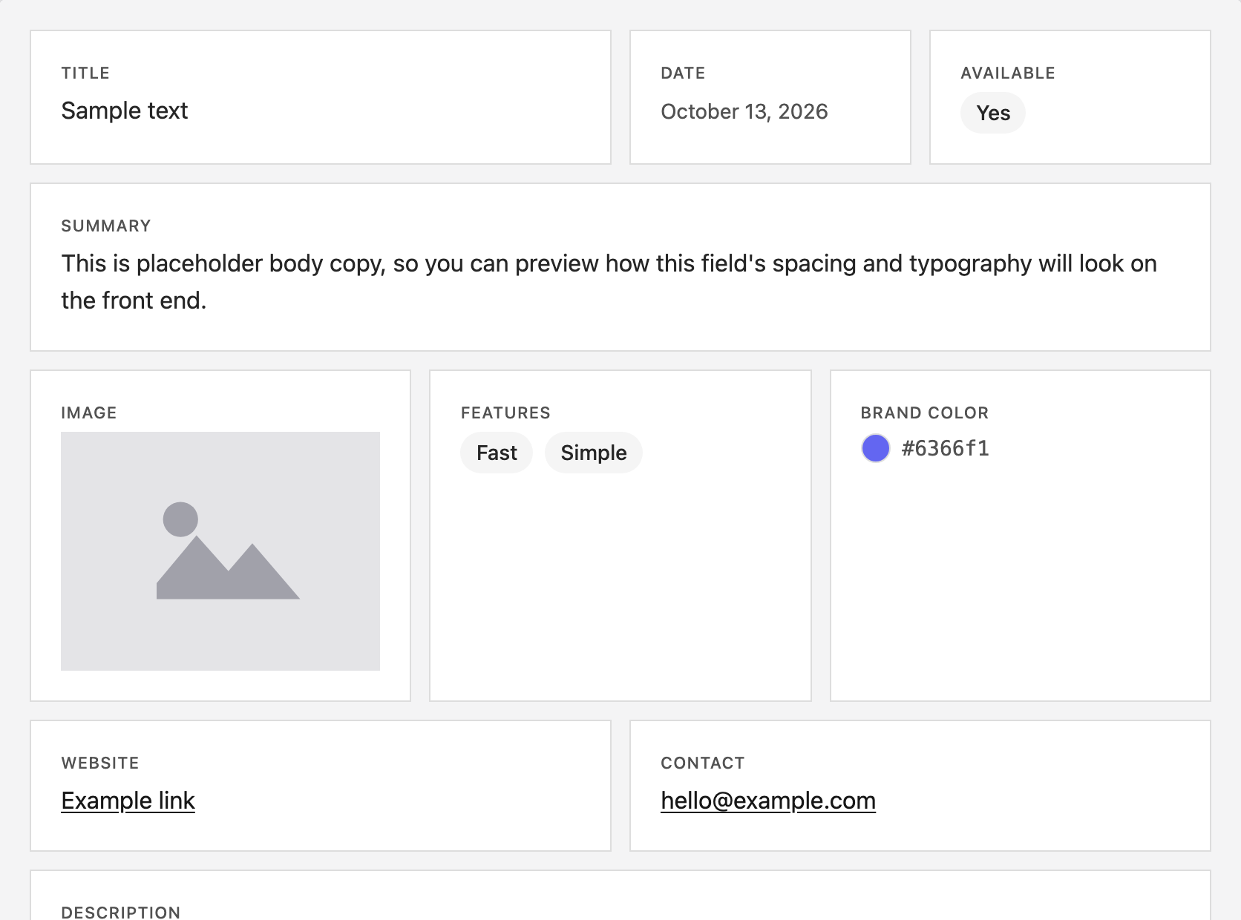Select the Yes availability badge
The width and height of the screenshot is (1241, 920).
pos(993,113)
